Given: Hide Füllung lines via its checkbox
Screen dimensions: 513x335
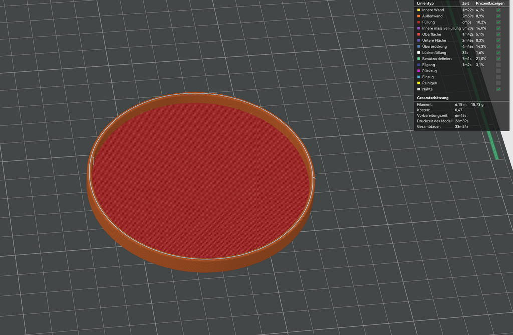Looking at the screenshot, I should (498, 22).
